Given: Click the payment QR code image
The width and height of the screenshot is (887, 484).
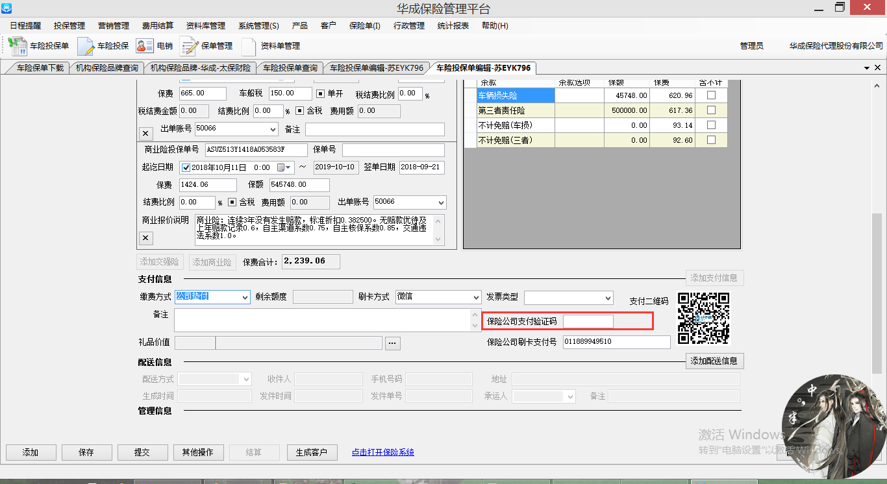Looking at the screenshot, I should [703, 318].
